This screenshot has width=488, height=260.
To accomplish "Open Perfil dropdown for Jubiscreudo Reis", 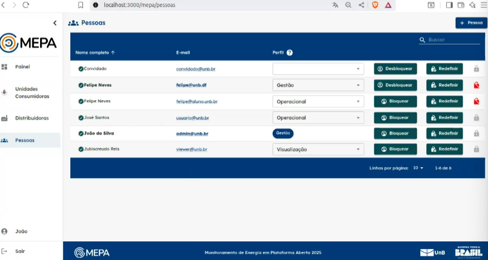I will (x=318, y=150).
